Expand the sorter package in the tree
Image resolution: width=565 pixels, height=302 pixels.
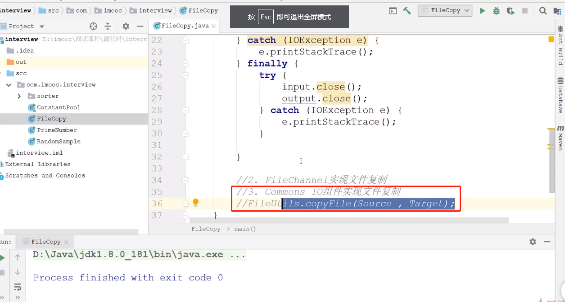point(19,96)
